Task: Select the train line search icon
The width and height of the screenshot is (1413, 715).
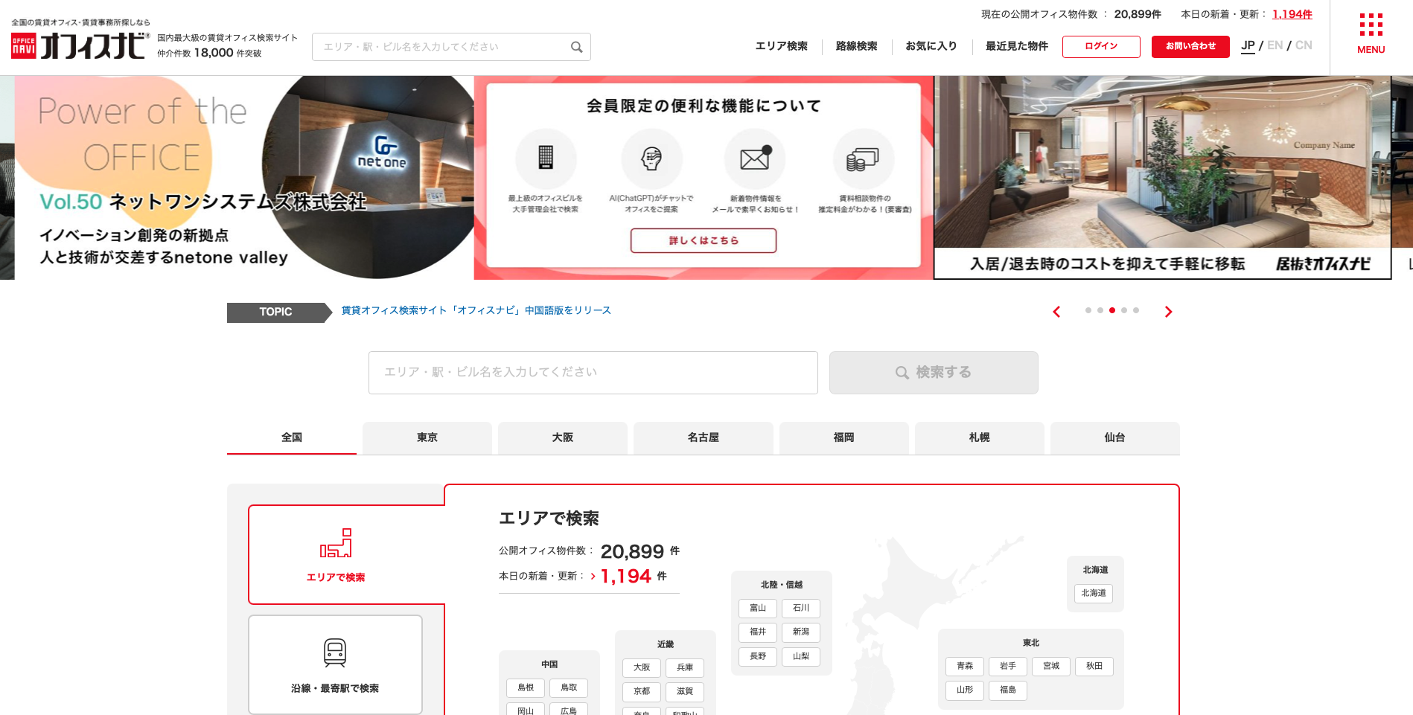Action: pyautogui.click(x=335, y=653)
